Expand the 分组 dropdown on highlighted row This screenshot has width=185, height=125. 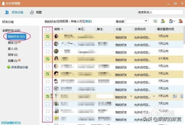tap(131, 96)
